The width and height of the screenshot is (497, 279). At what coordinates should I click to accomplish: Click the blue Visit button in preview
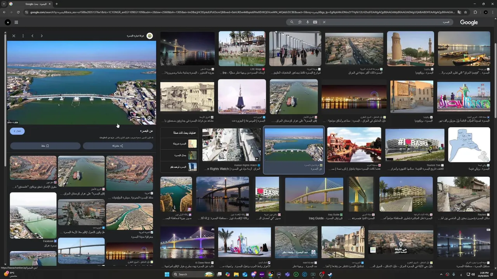coord(17,131)
